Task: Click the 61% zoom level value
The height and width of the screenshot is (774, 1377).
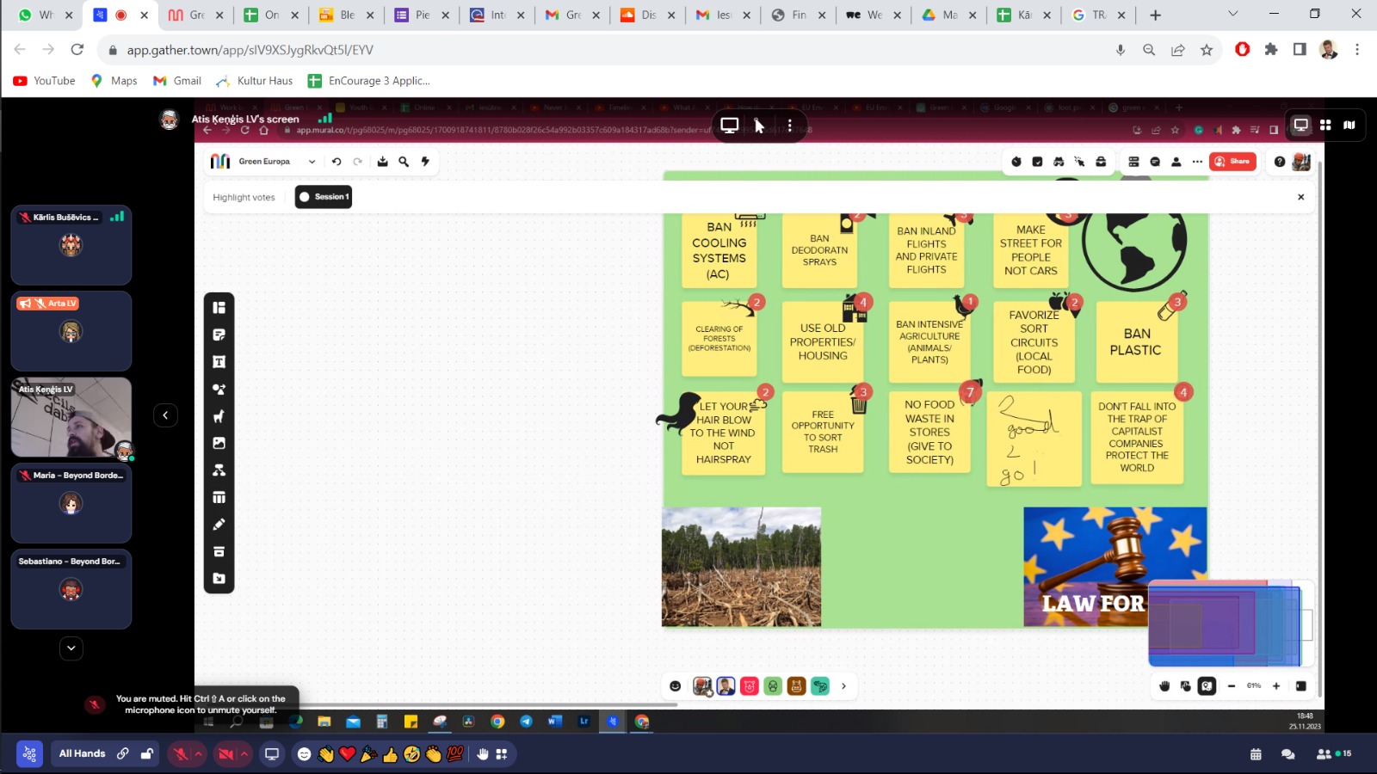Action: [x=1254, y=686]
